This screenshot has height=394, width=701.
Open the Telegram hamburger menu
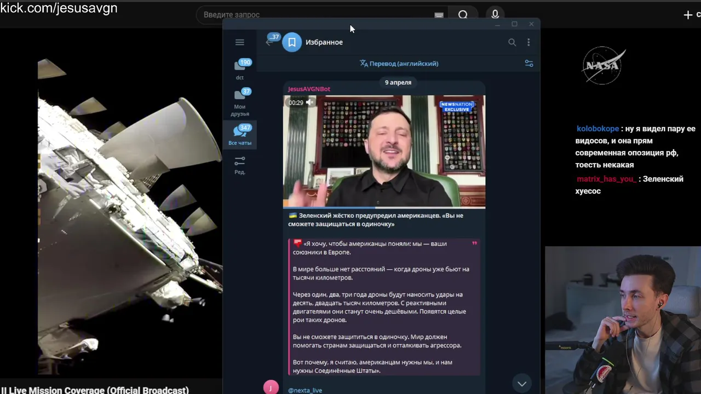point(239,42)
